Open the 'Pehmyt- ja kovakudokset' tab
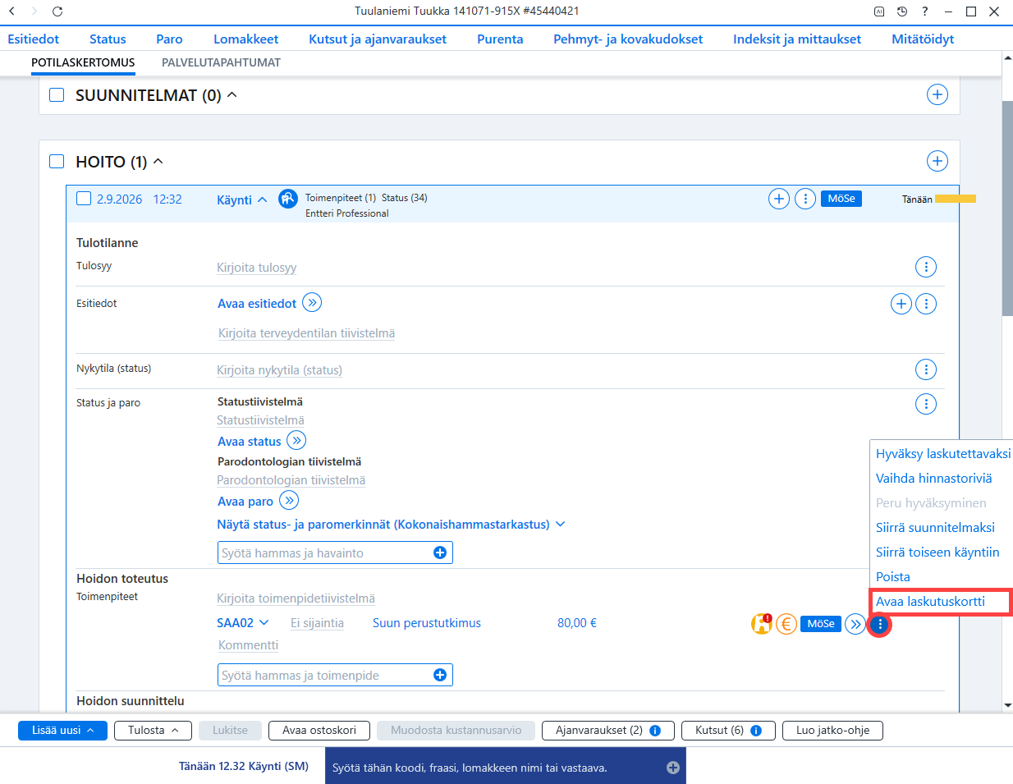This screenshot has height=784, width=1013. click(628, 39)
